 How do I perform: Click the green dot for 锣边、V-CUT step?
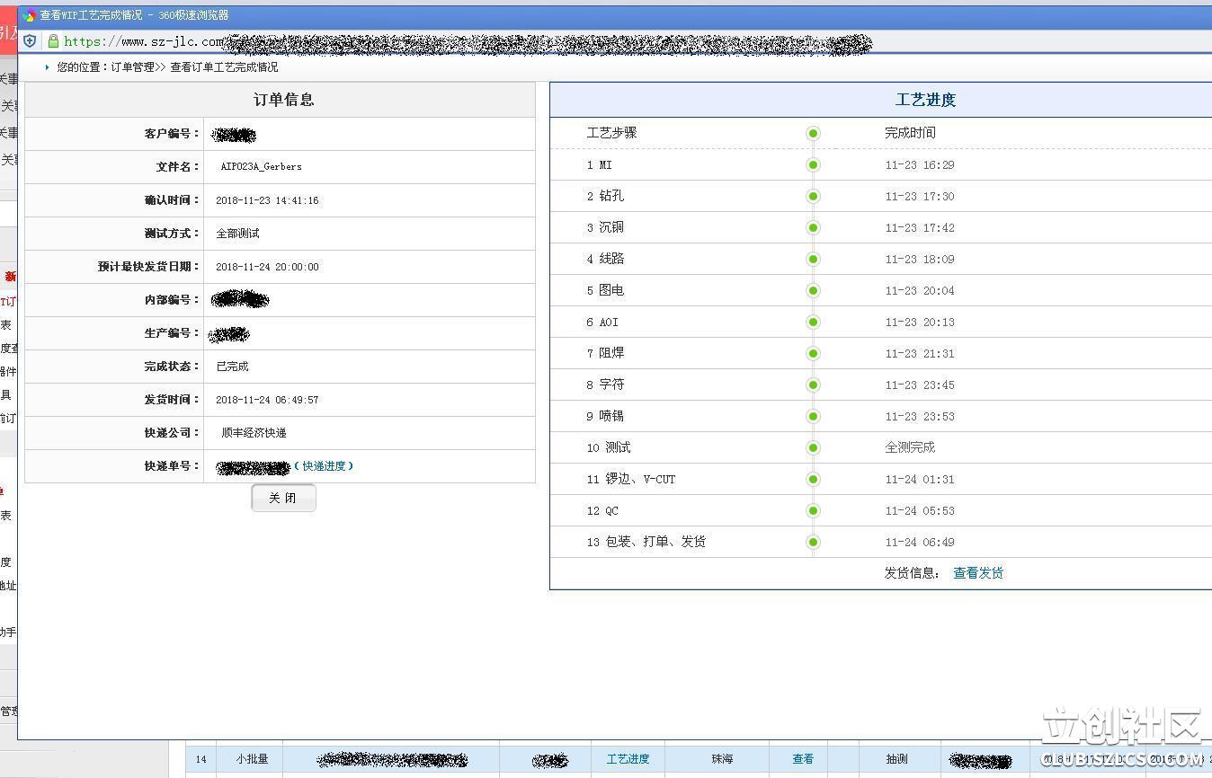[813, 480]
